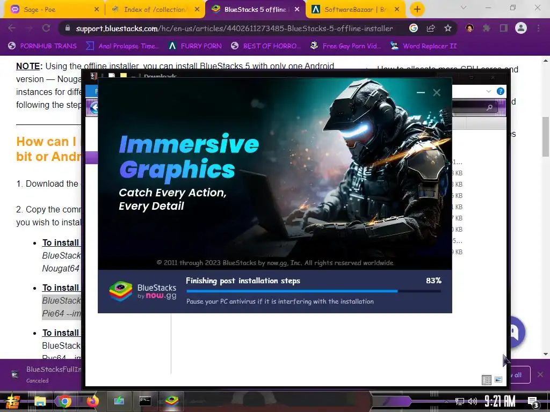Close the Chrome downloads bar
The height and width of the screenshot is (412, 550).
point(540,374)
